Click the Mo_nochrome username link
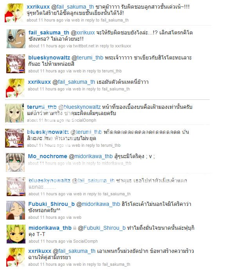The image size is (241, 274). pos(47,156)
